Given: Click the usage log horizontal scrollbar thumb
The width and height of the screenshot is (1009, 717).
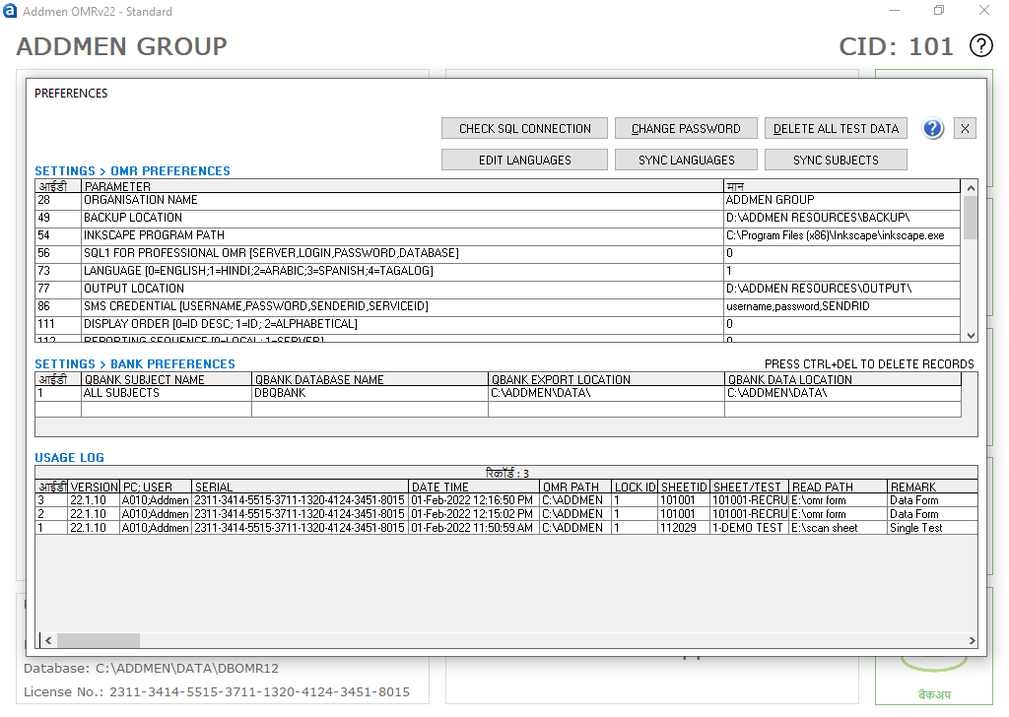Looking at the screenshot, I should point(99,640).
